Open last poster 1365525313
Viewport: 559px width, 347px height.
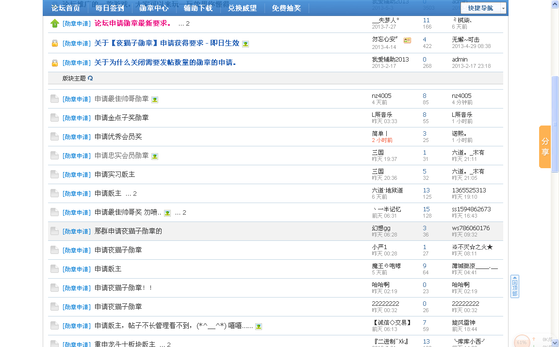[x=469, y=190]
